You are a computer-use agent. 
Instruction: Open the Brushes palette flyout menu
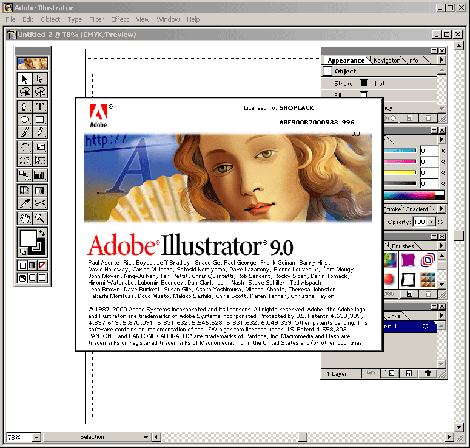click(x=441, y=246)
